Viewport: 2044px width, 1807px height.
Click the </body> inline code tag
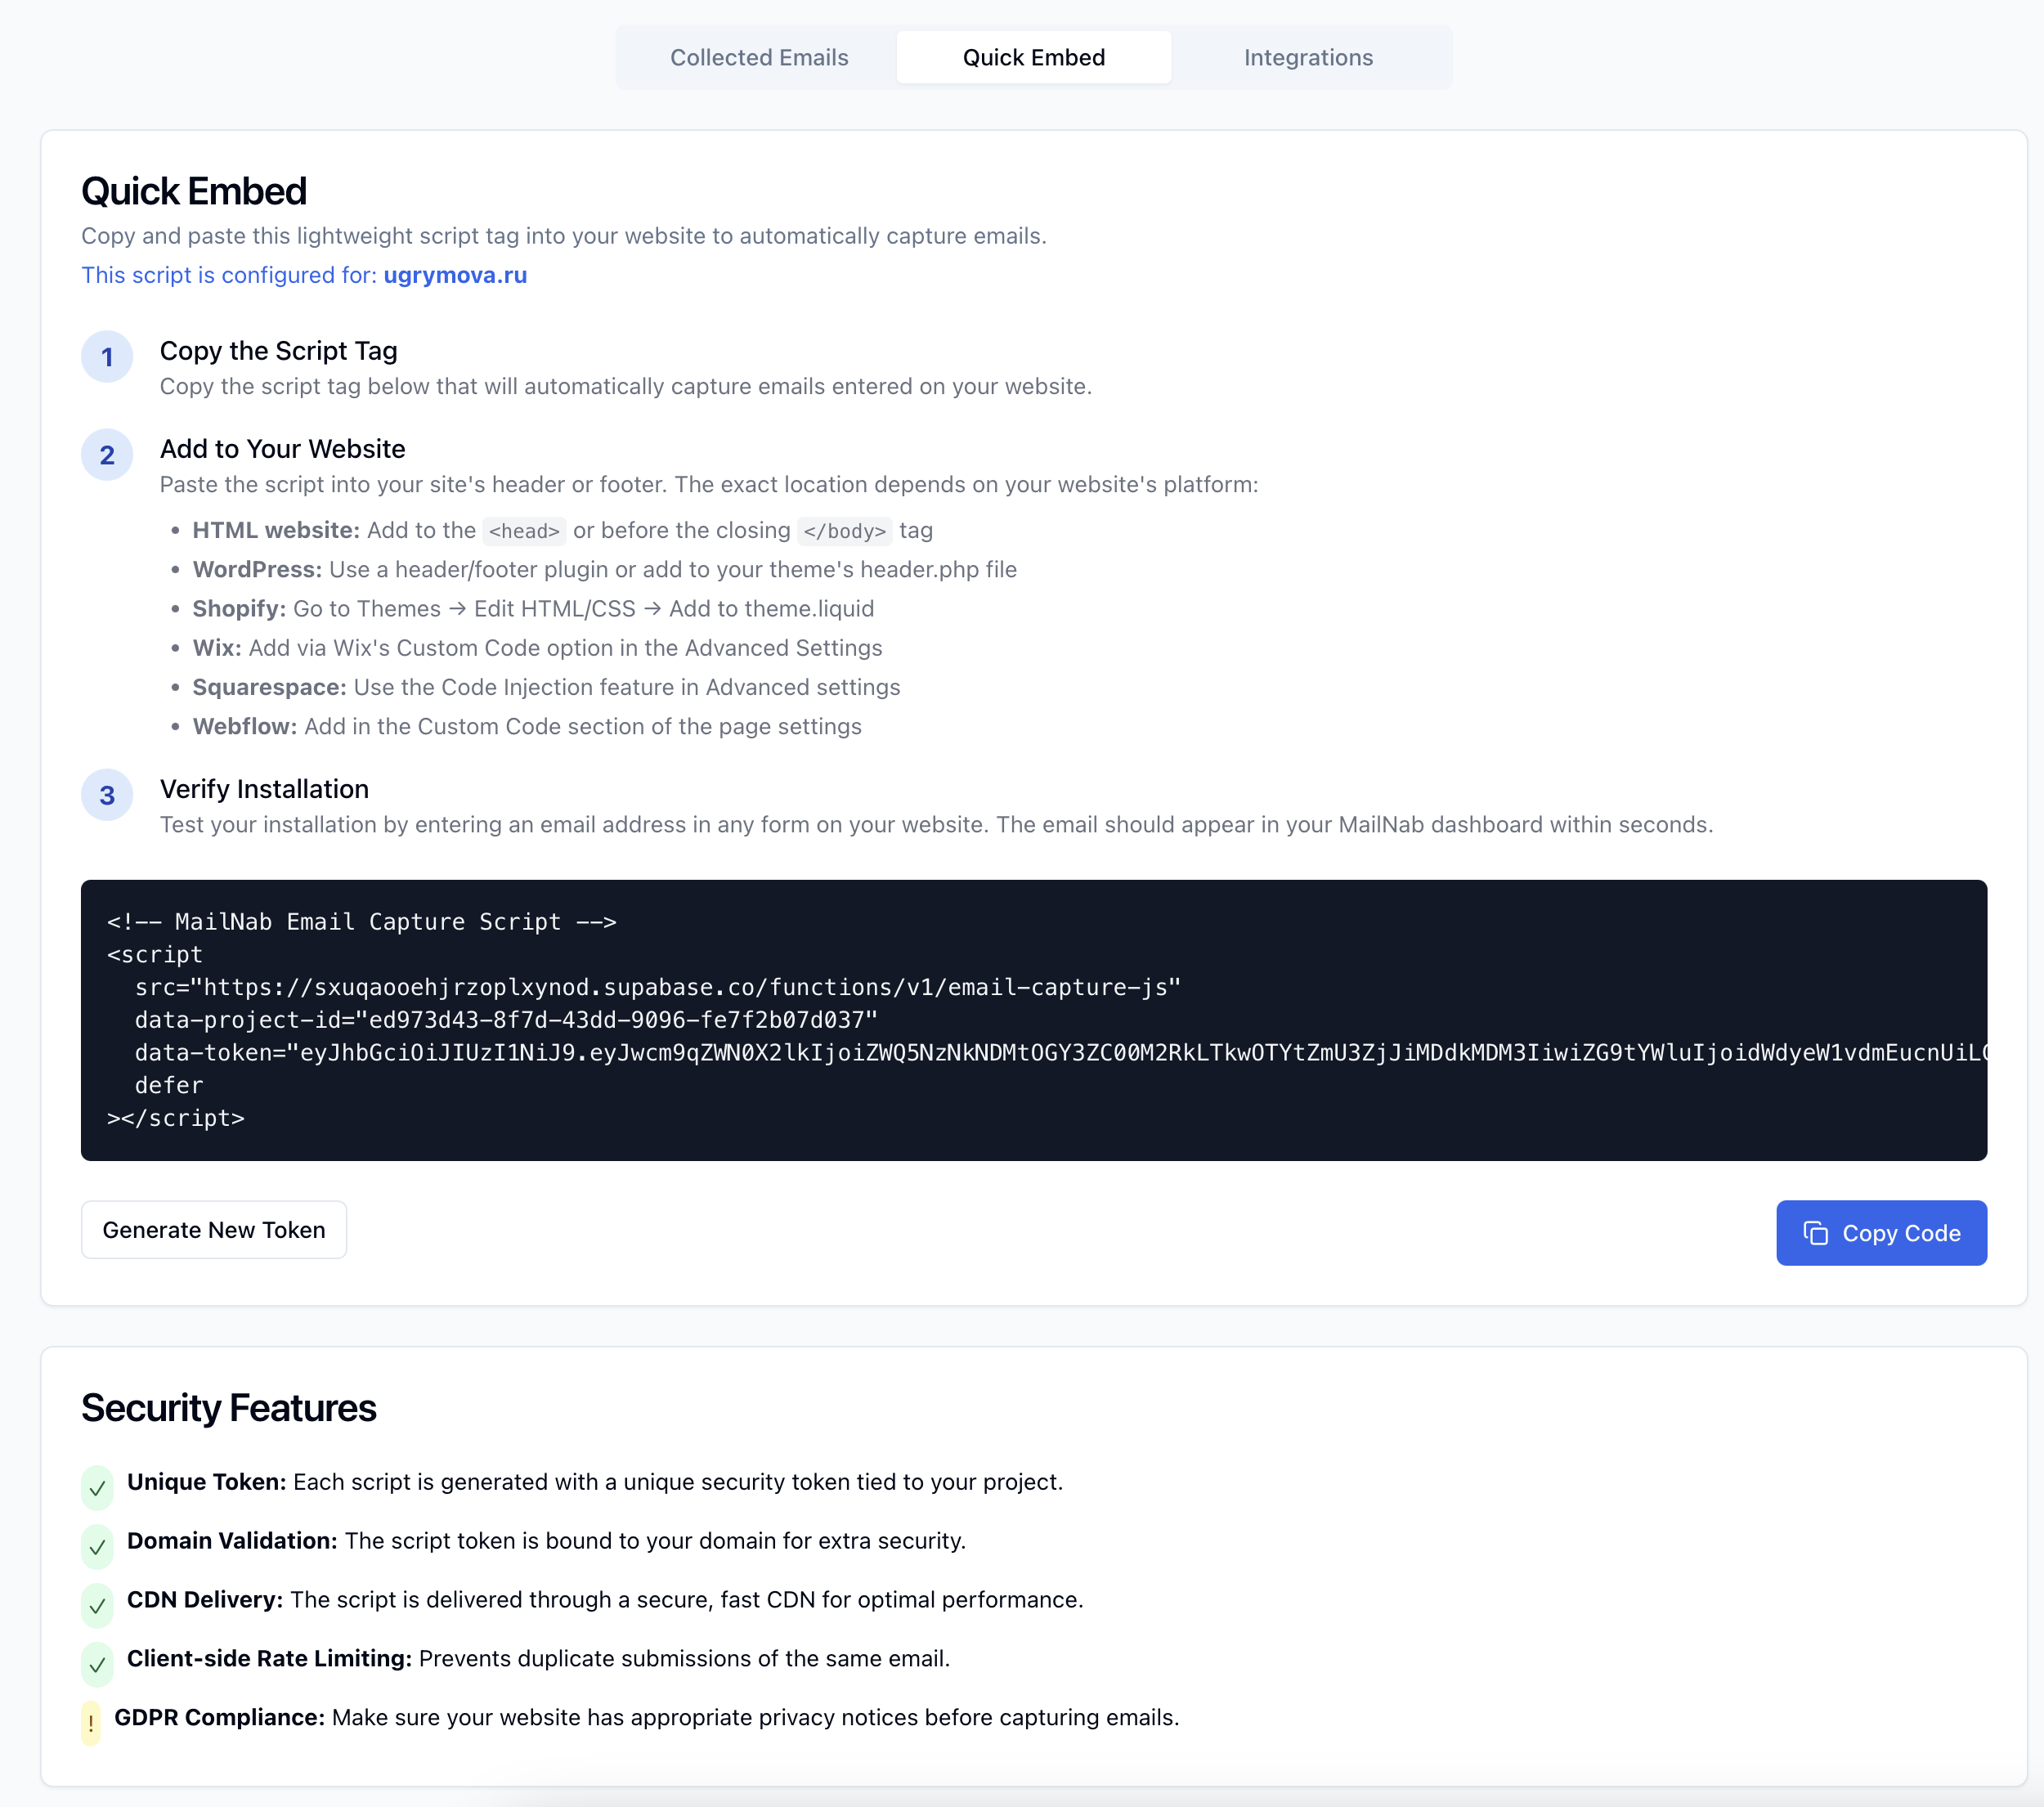(x=844, y=531)
